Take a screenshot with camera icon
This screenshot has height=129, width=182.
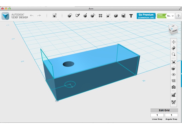(174, 87)
